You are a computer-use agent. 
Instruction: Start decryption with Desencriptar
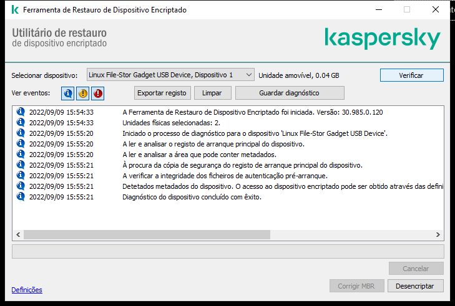[x=415, y=286]
